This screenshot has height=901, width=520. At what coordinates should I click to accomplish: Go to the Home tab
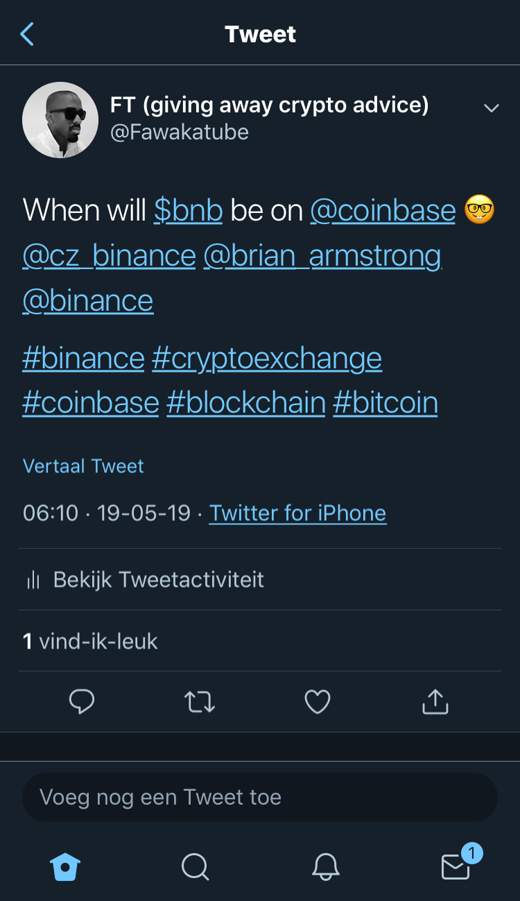(65, 866)
